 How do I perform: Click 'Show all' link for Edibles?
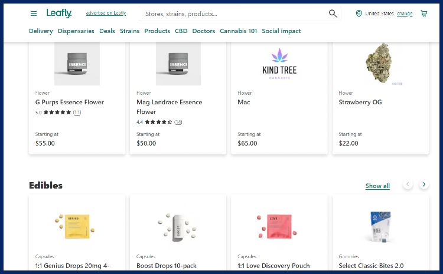(377, 186)
